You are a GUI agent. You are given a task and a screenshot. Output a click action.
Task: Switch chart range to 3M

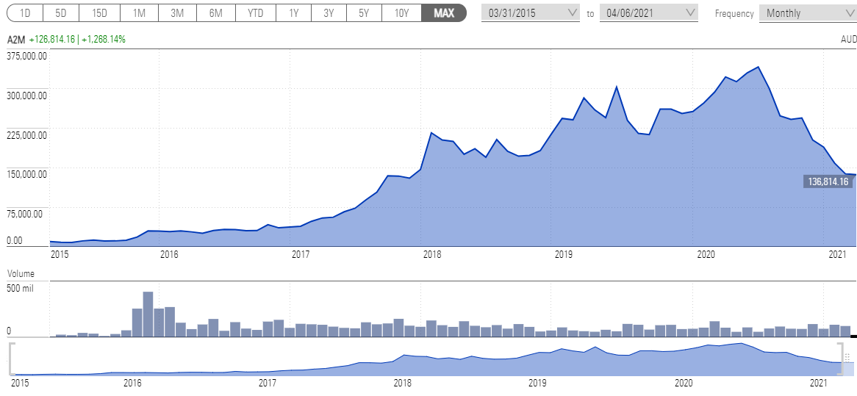tap(177, 13)
